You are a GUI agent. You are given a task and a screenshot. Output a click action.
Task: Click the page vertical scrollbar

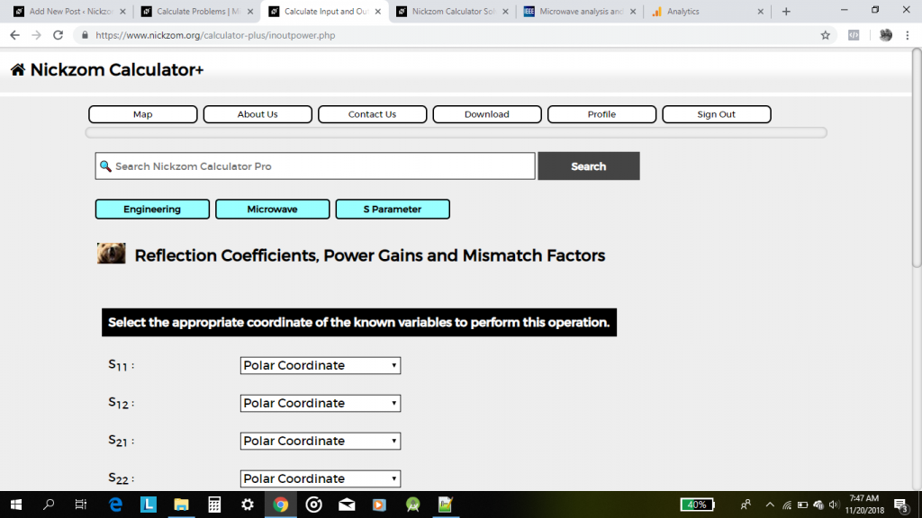pos(917,158)
